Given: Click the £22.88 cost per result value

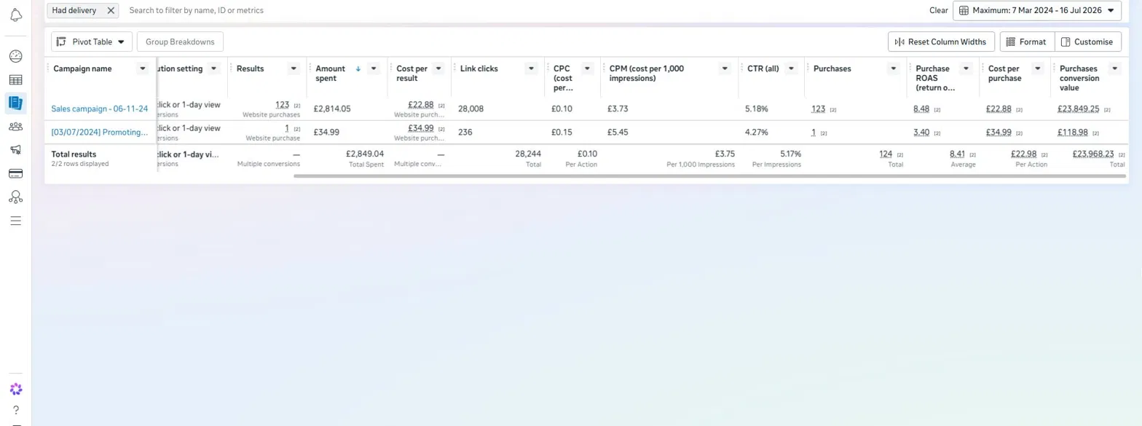Looking at the screenshot, I should 421,105.
